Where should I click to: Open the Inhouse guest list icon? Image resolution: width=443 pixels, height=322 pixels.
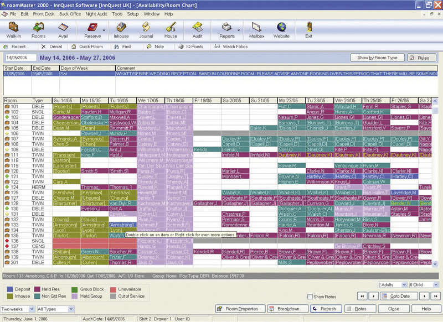(121, 28)
